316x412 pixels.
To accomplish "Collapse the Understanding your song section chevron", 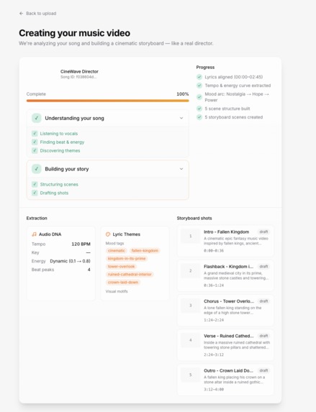I will 181,118.
